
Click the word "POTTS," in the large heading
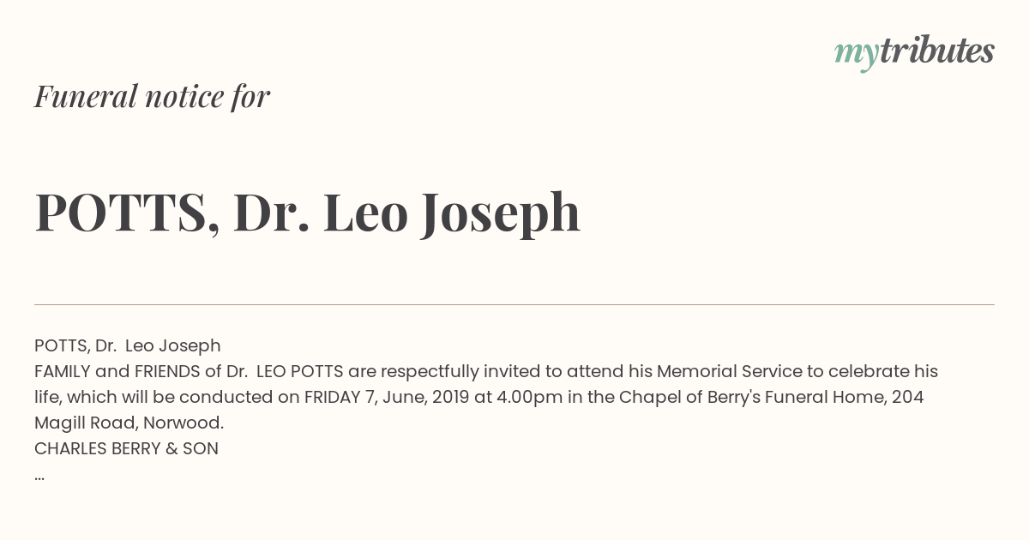point(127,213)
